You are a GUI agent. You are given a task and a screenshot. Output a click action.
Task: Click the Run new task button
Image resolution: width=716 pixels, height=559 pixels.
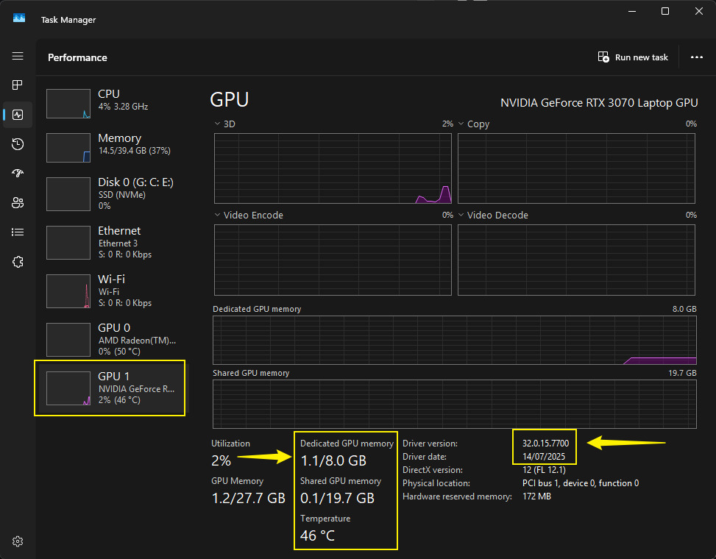coord(633,57)
